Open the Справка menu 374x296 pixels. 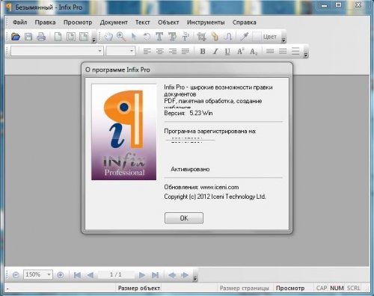pos(245,22)
